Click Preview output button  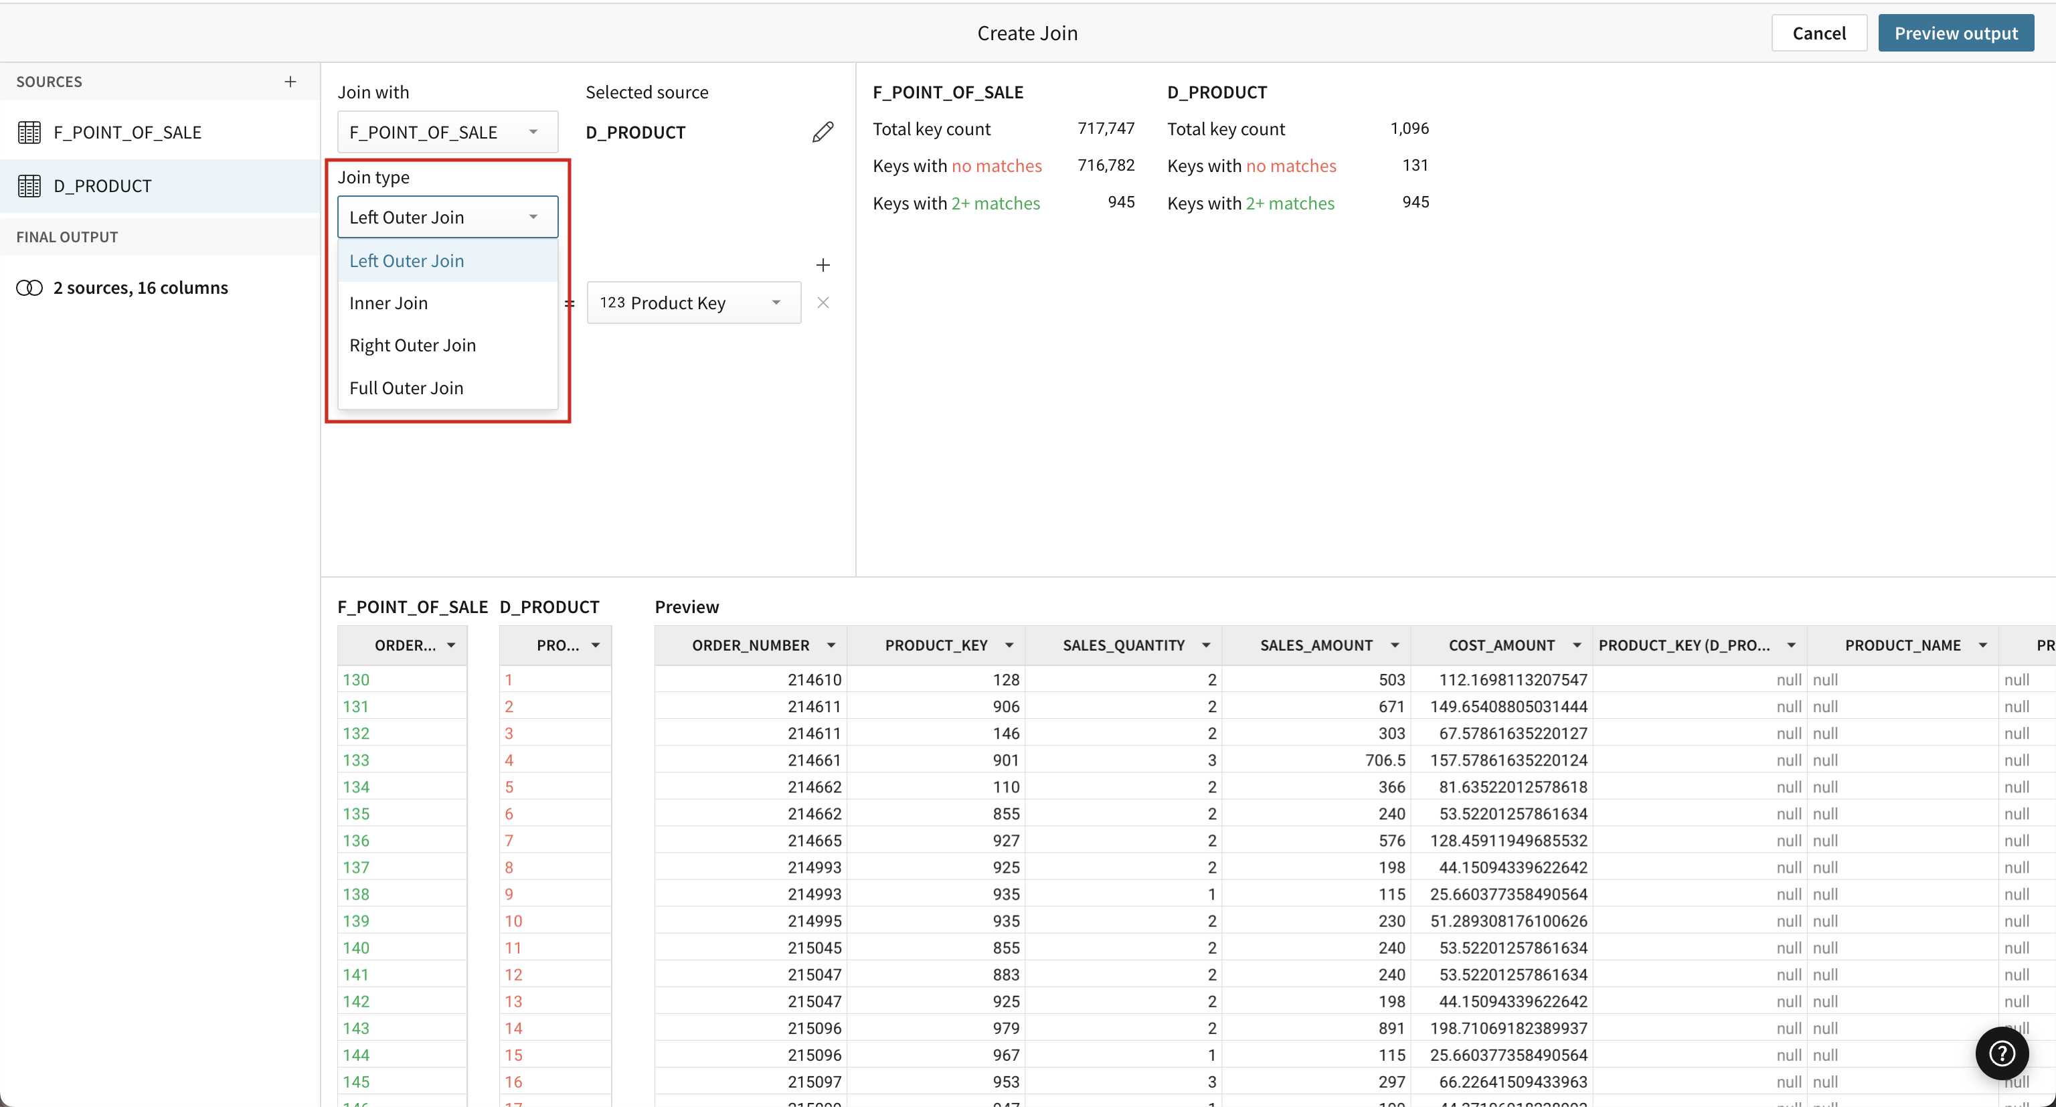click(x=1956, y=33)
